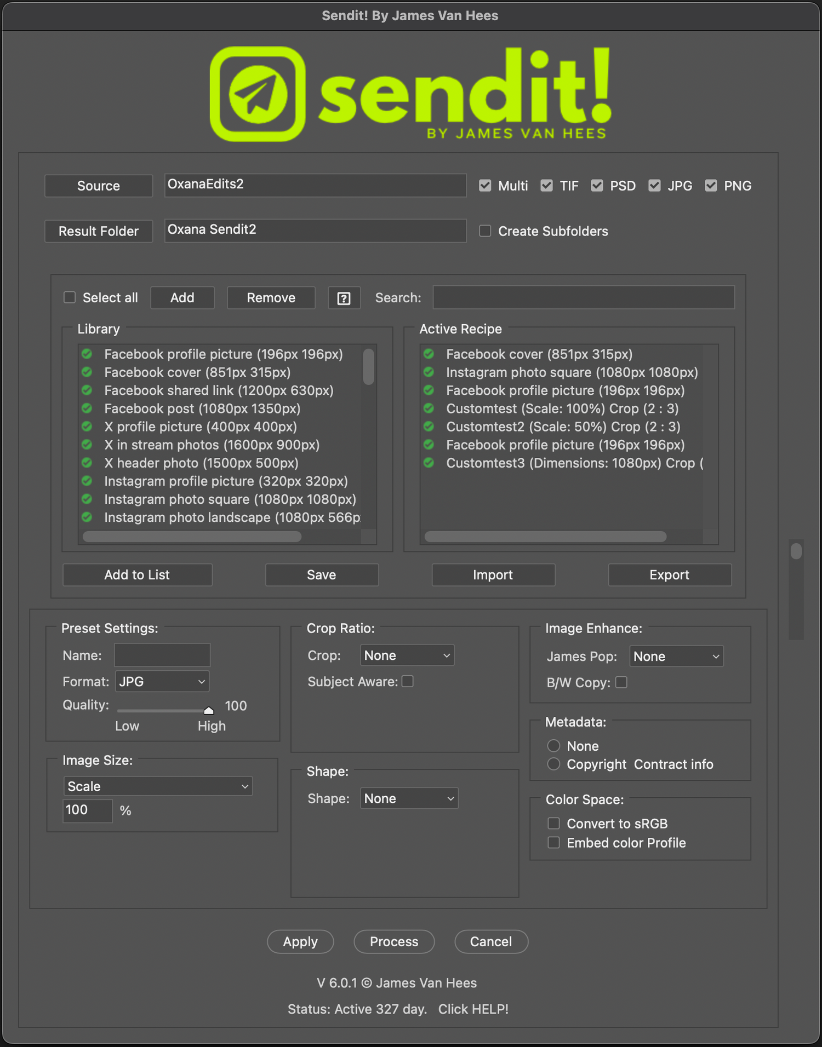Enable the Create Subfolders checkbox
Image resolution: width=822 pixels, height=1047 pixels.
(485, 231)
